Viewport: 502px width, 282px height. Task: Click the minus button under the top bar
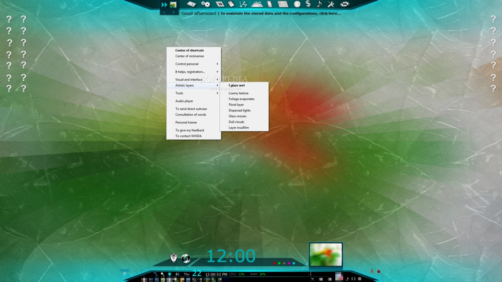tap(164, 12)
